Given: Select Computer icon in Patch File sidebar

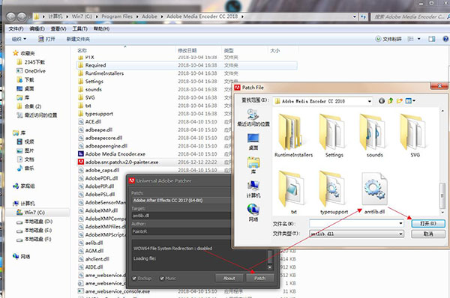Looking at the screenshot, I should [x=253, y=189].
